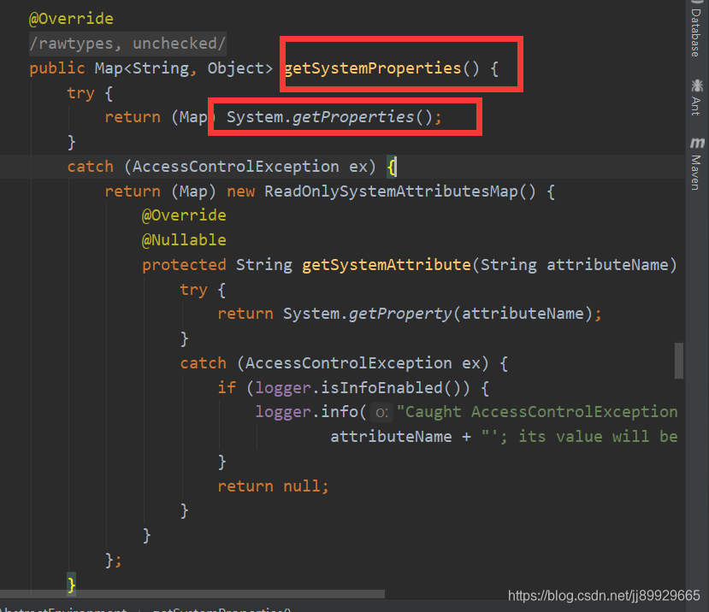Screen dimensions: 709x612
Task: Click the highlighted opening brace after 'ex)'
Action: click(x=392, y=167)
